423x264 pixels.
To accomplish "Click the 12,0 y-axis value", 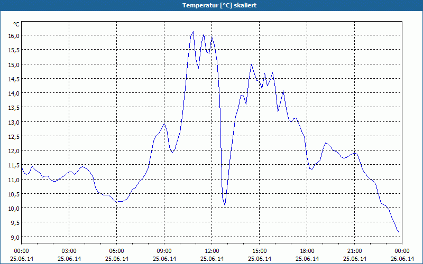I will tap(14, 151).
